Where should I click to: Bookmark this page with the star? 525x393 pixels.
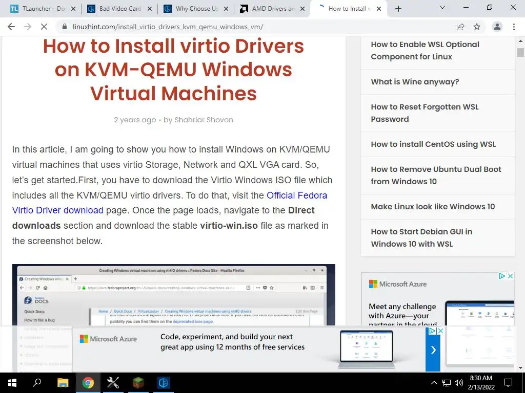point(477,27)
